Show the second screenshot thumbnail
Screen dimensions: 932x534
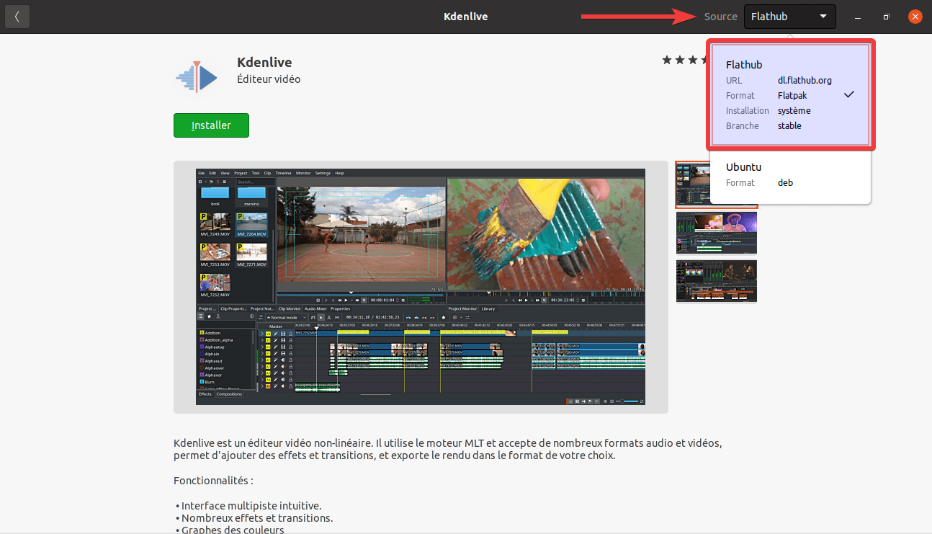716,233
